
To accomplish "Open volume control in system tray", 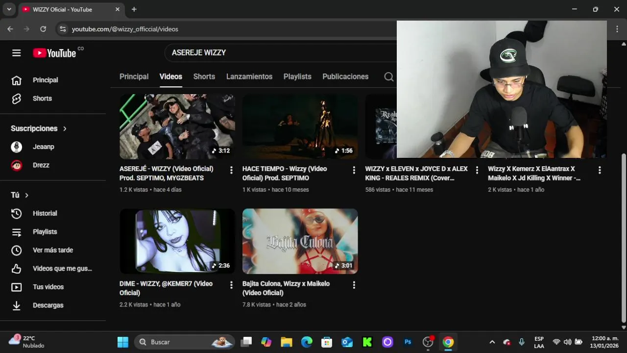I will [x=567, y=342].
